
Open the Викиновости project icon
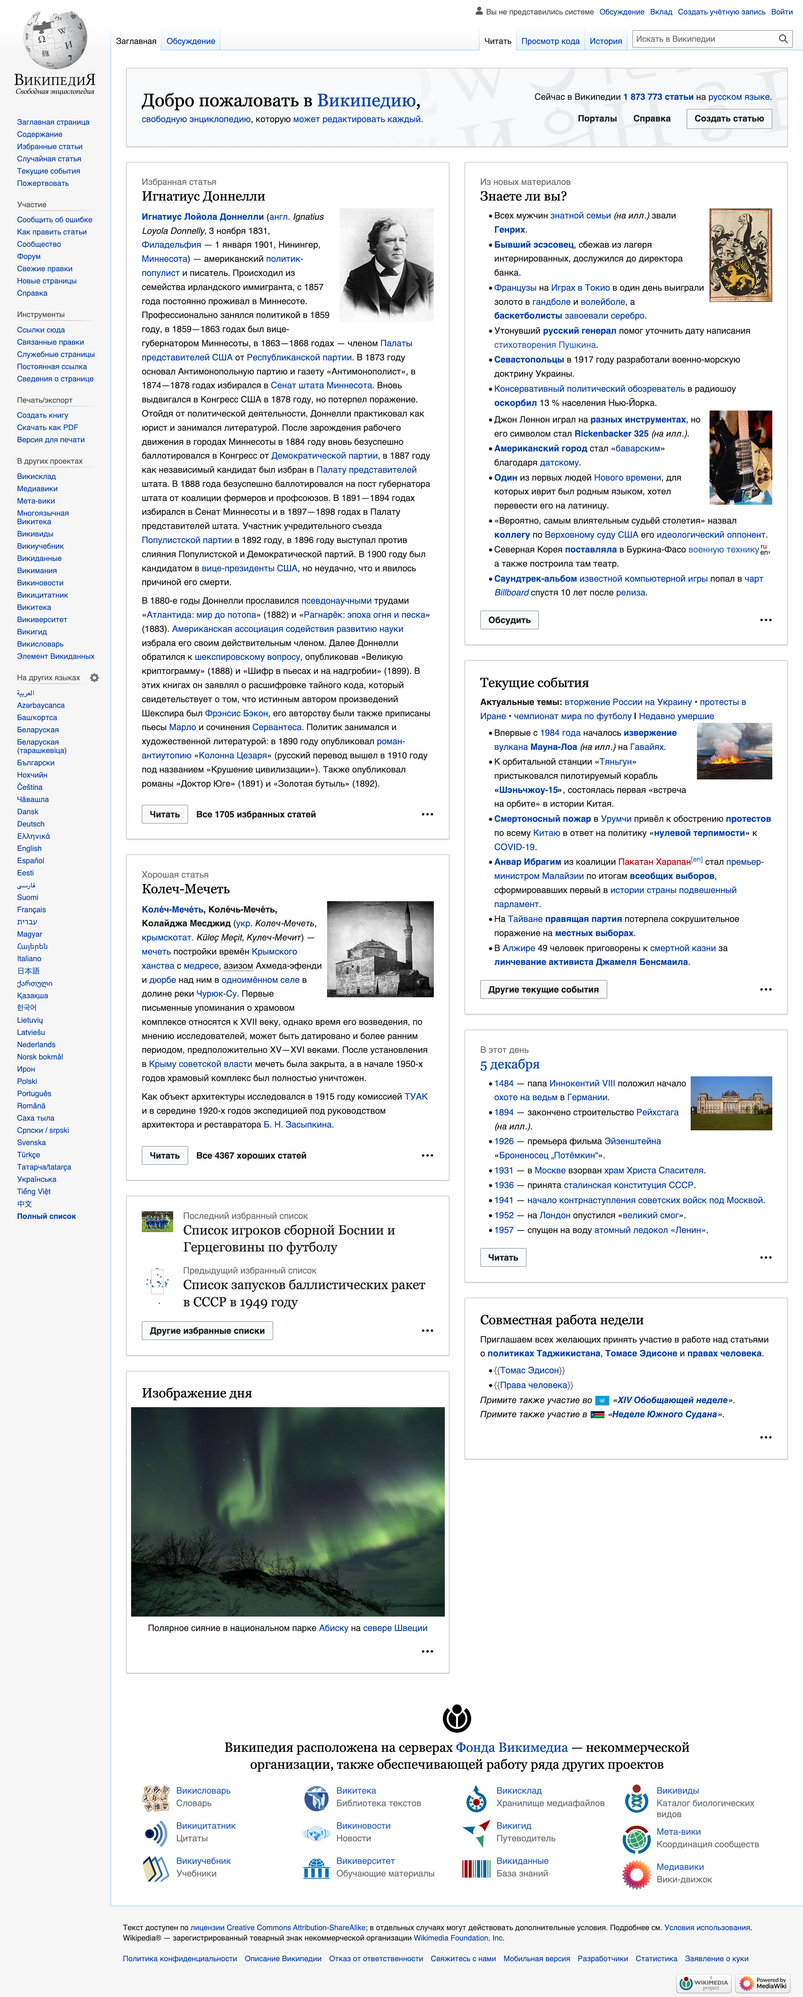click(316, 1833)
